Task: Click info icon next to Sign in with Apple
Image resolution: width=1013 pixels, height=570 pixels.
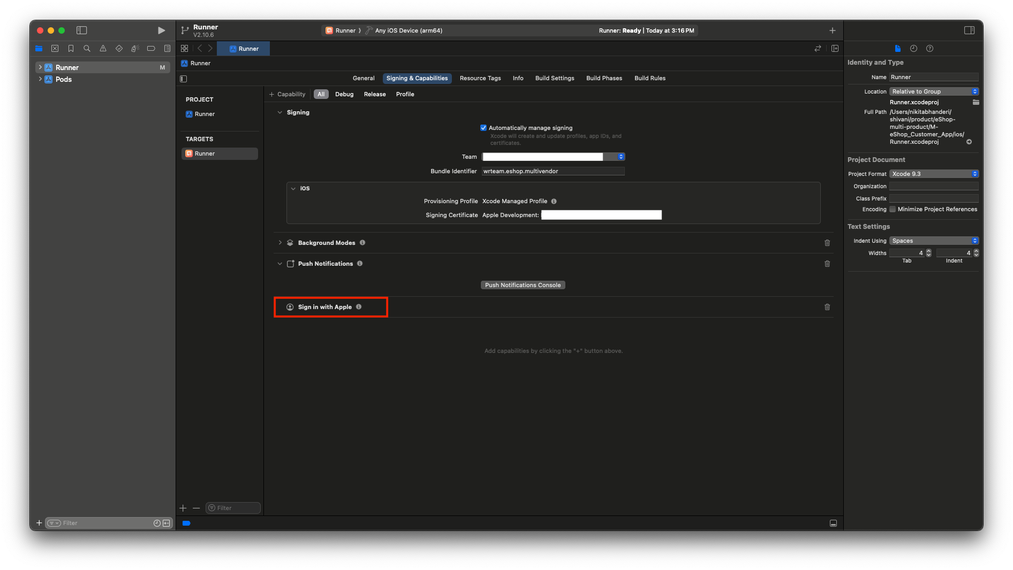Action: (359, 307)
